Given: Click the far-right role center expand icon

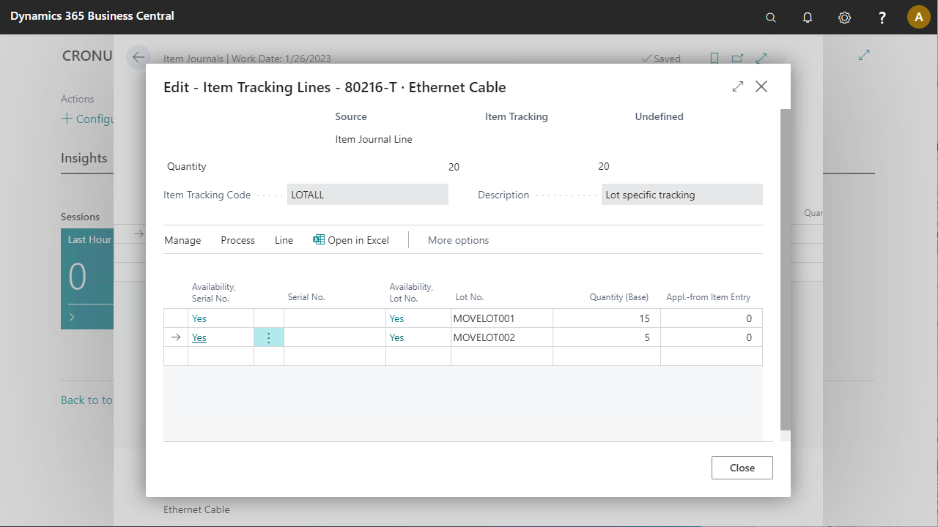Looking at the screenshot, I should pos(864,54).
